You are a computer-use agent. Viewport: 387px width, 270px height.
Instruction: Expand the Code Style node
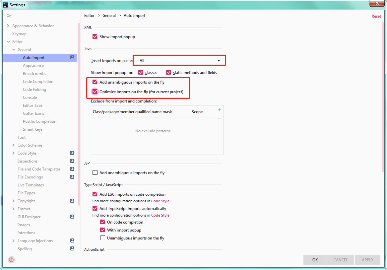point(13,153)
